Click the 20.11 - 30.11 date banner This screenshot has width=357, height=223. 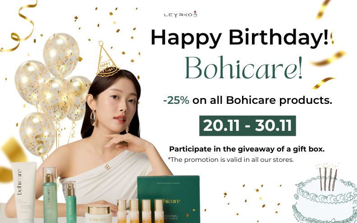pyautogui.click(x=247, y=125)
